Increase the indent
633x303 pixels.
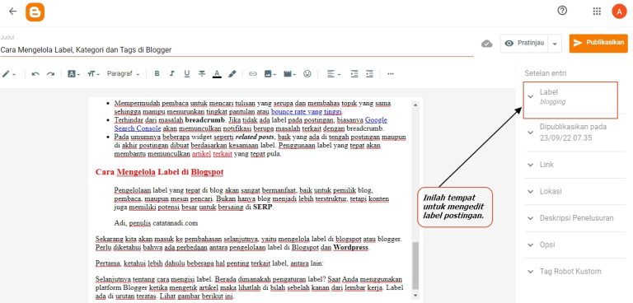tap(354, 74)
